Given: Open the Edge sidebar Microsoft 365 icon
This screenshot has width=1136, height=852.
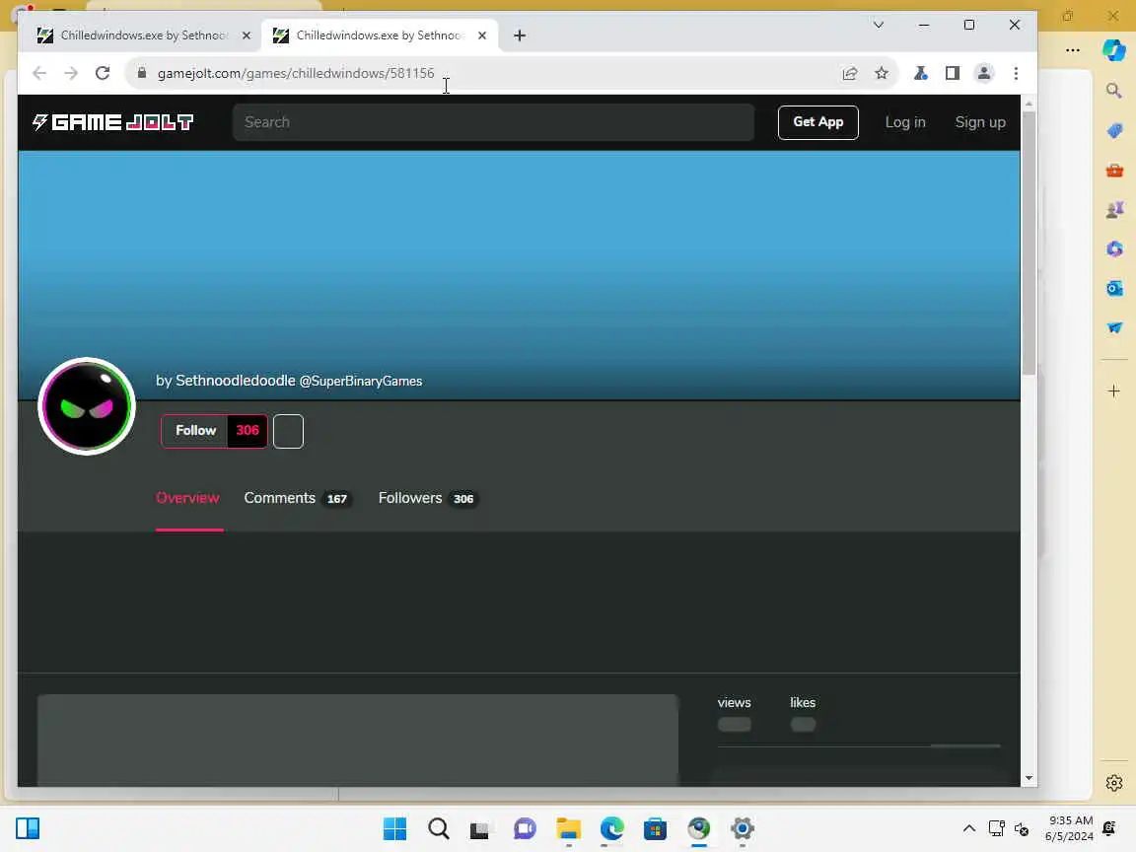Looking at the screenshot, I should pyautogui.click(x=1114, y=249).
